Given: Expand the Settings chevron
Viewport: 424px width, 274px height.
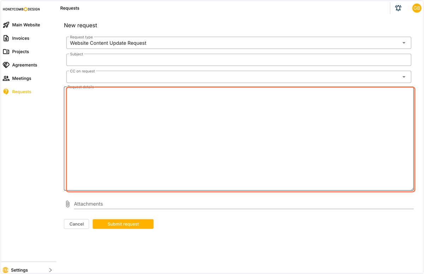Looking at the screenshot, I should coord(51,270).
